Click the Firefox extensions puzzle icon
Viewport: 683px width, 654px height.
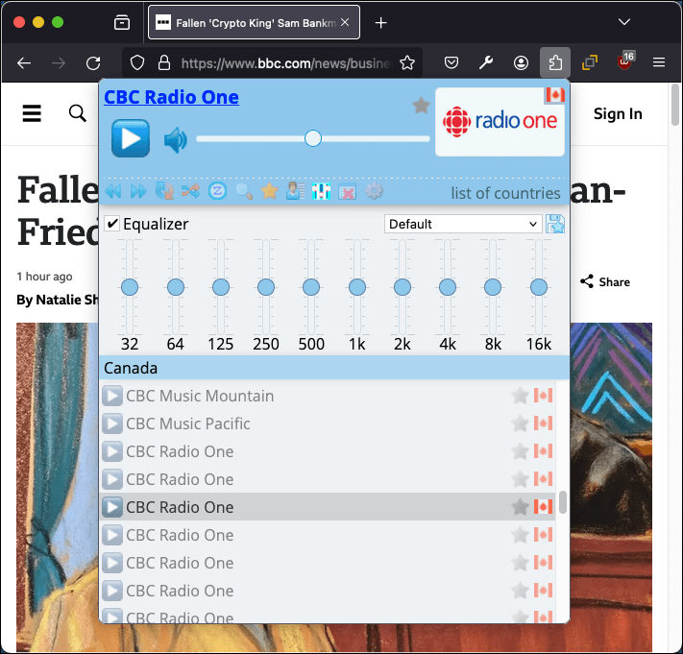point(555,62)
